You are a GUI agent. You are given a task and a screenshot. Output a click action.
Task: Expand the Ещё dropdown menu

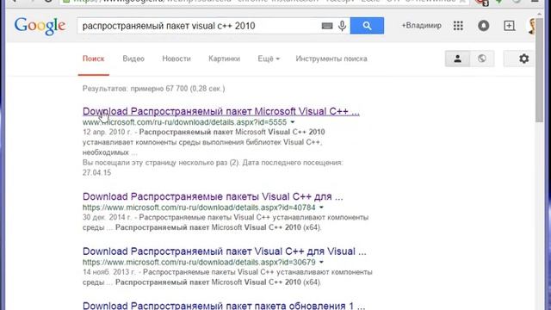coord(269,59)
